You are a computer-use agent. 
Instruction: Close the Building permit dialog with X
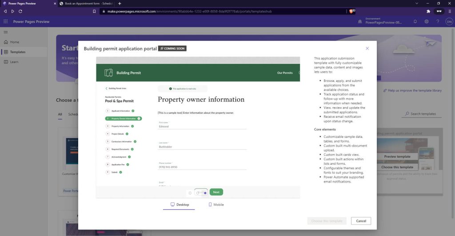[367, 48]
